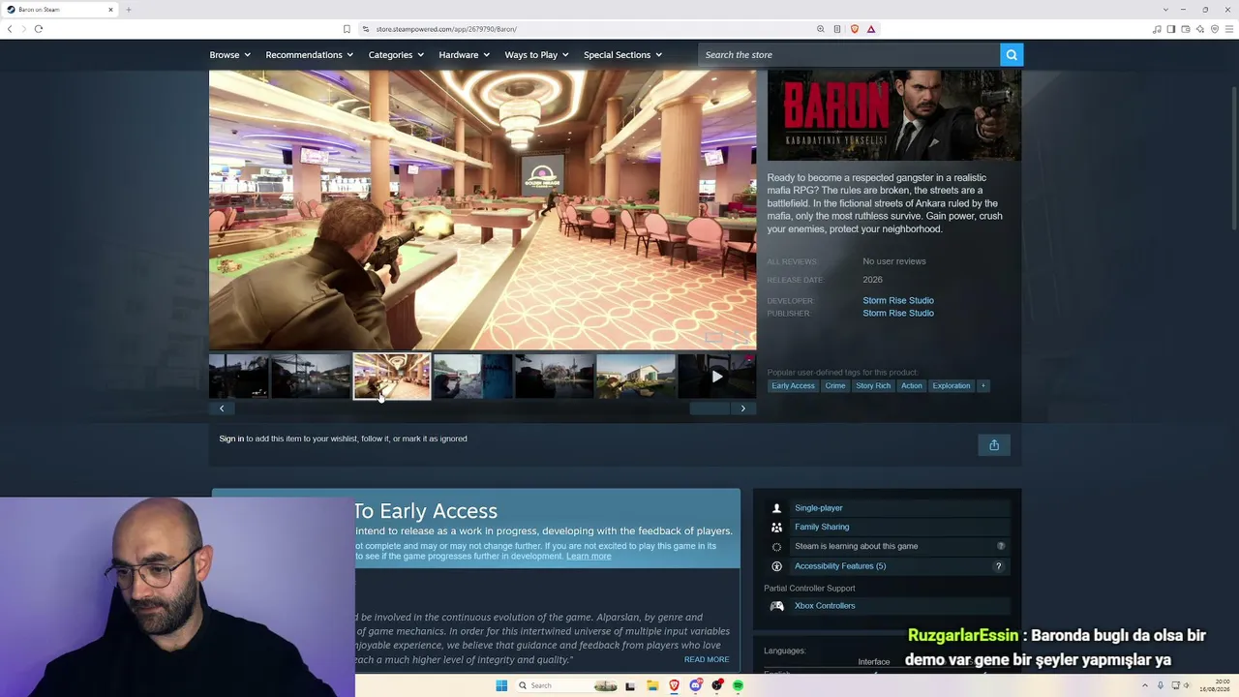Open Discord from the taskbar
Image resolution: width=1239 pixels, height=697 pixels.
[695, 685]
